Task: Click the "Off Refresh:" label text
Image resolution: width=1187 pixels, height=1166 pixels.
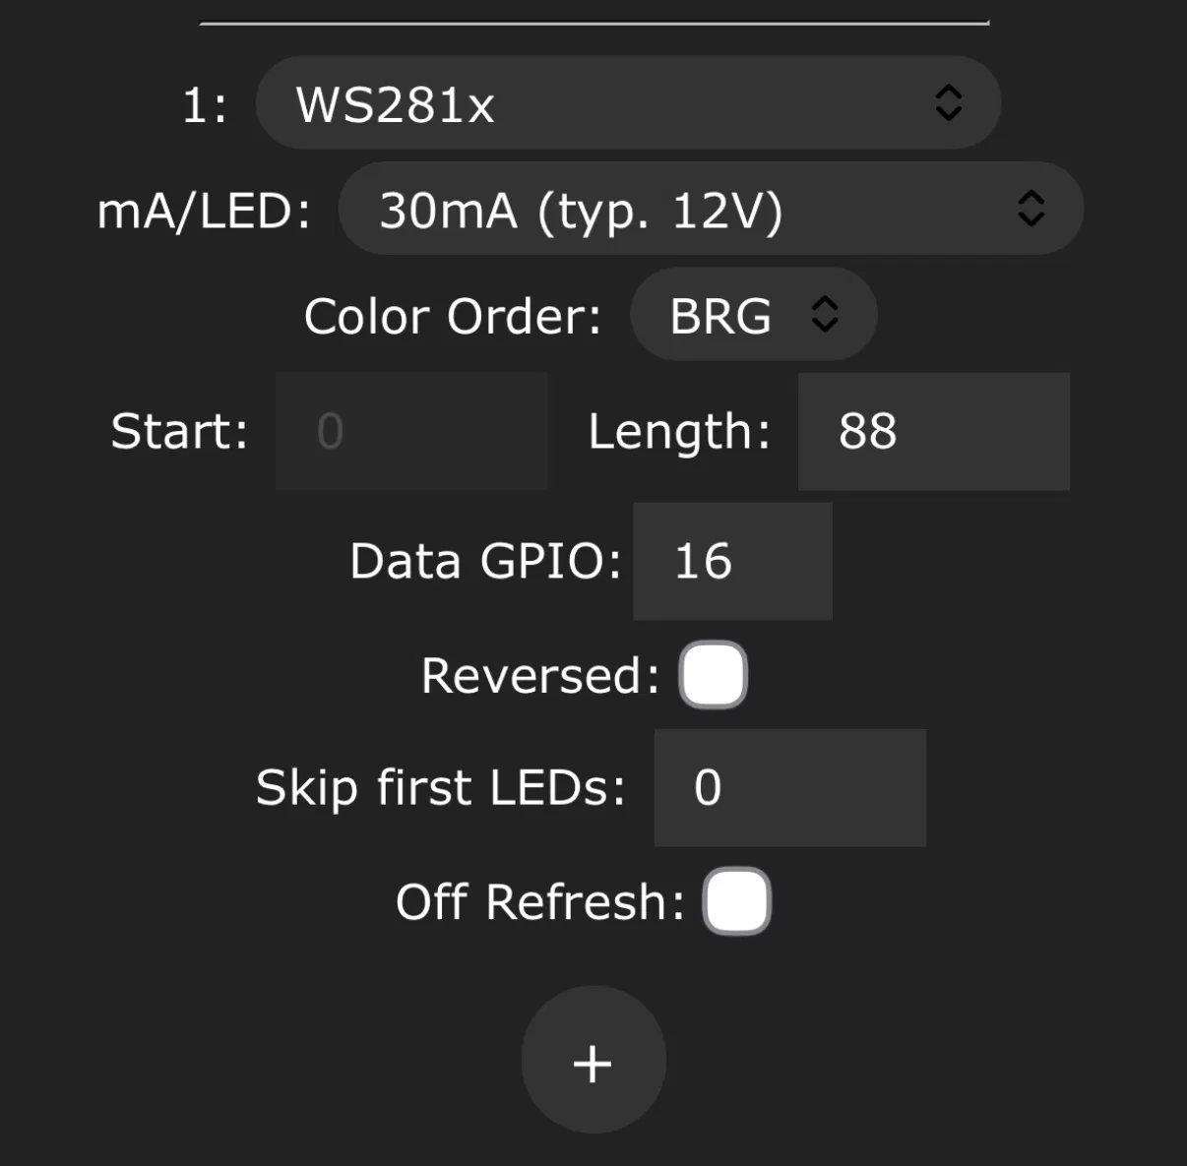Action: click(539, 902)
